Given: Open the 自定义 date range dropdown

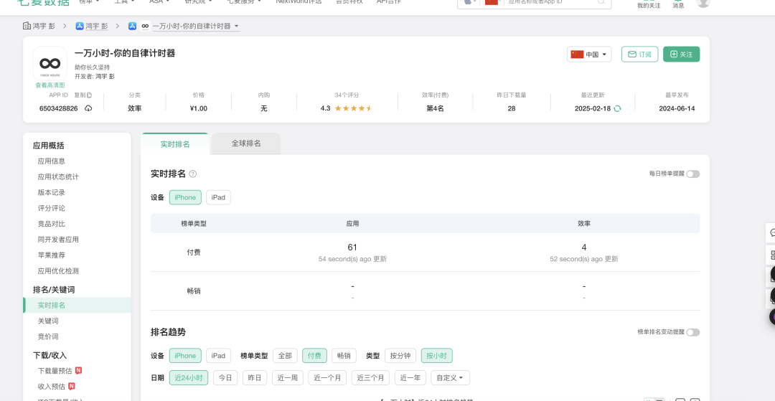Looking at the screenshot, I should pos(450,378).
